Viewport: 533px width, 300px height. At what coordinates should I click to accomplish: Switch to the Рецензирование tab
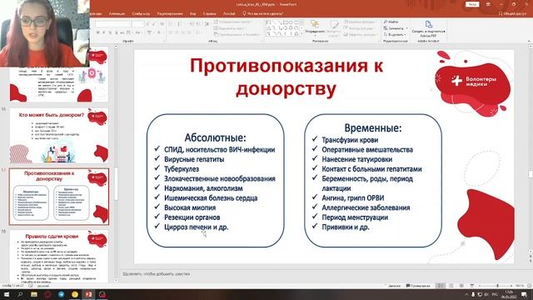coord(170,13)
